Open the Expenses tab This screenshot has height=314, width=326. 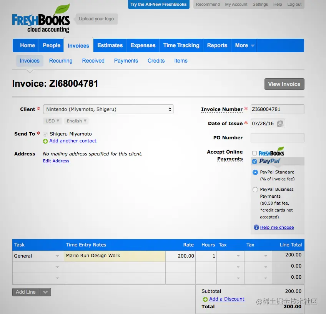(143, 45)
